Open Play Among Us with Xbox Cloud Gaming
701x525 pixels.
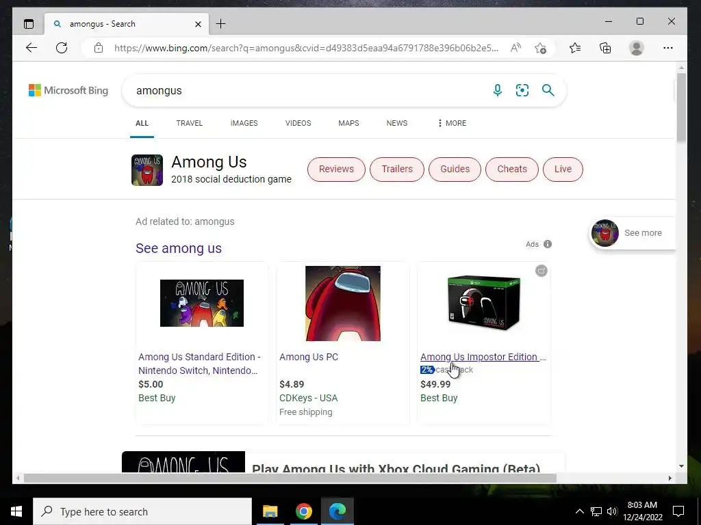click(x=396, y=468)
